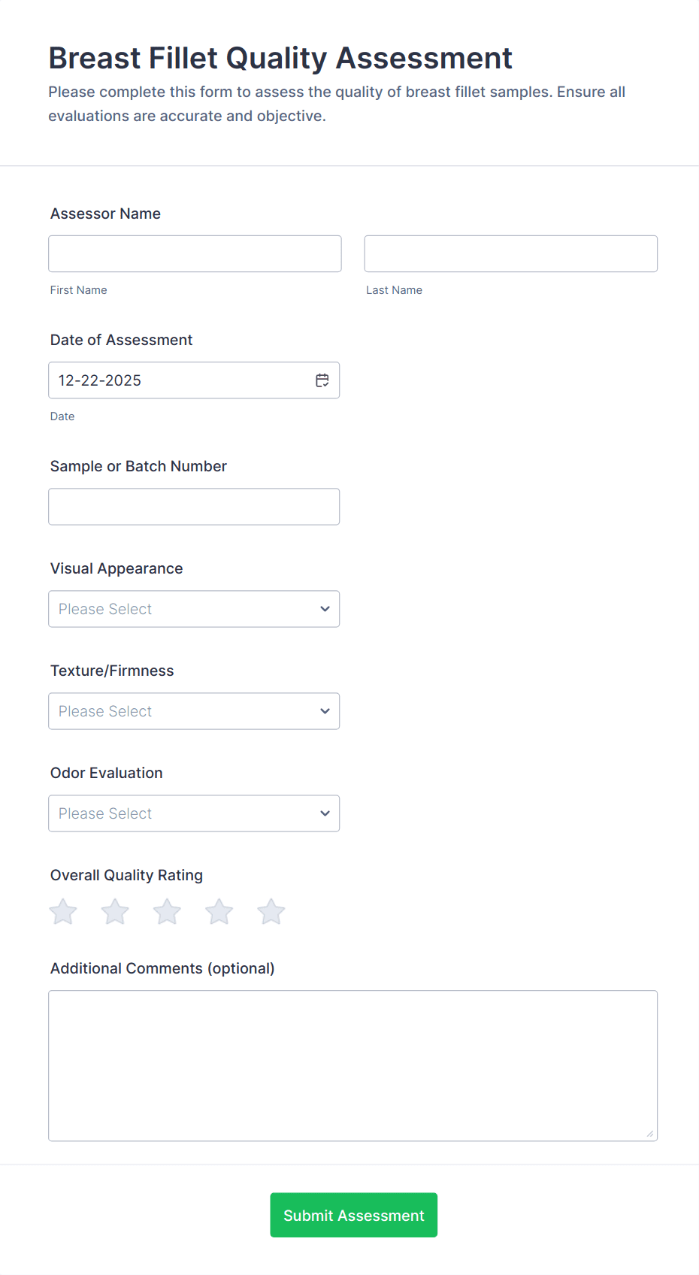Rate quality with the second star
This screenshot has height=1275, width=699.
click(115, 912)
